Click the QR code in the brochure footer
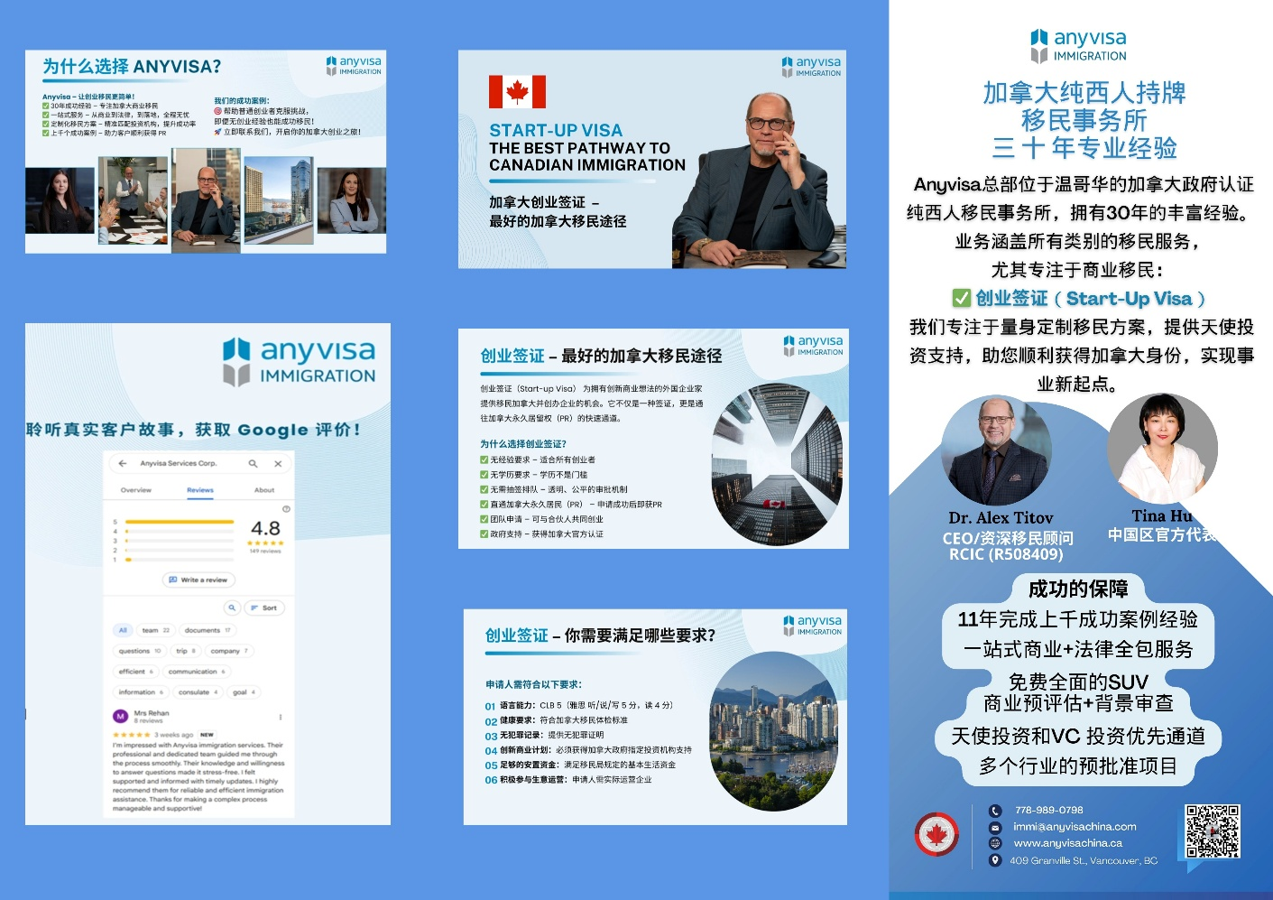 (x=1213, y=831)
